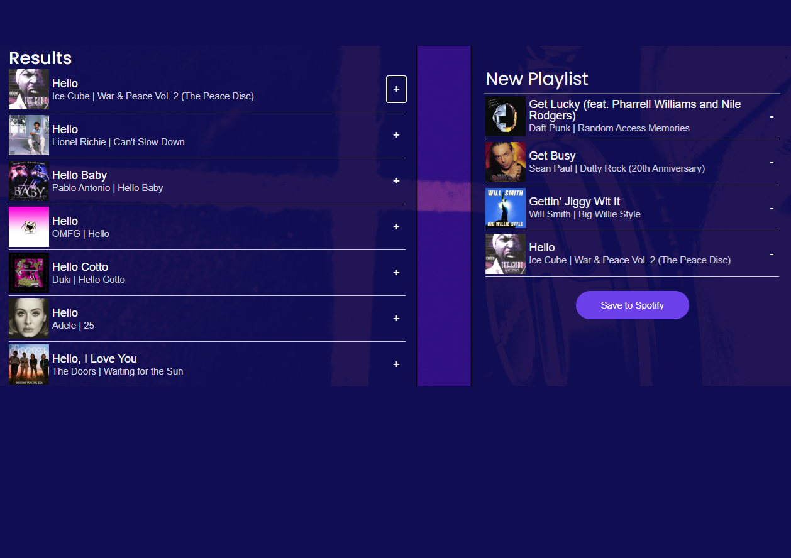The image size is (791, 558).
Task: Add Adele's "Hello" to the playlist
Action: coord(396,319)
